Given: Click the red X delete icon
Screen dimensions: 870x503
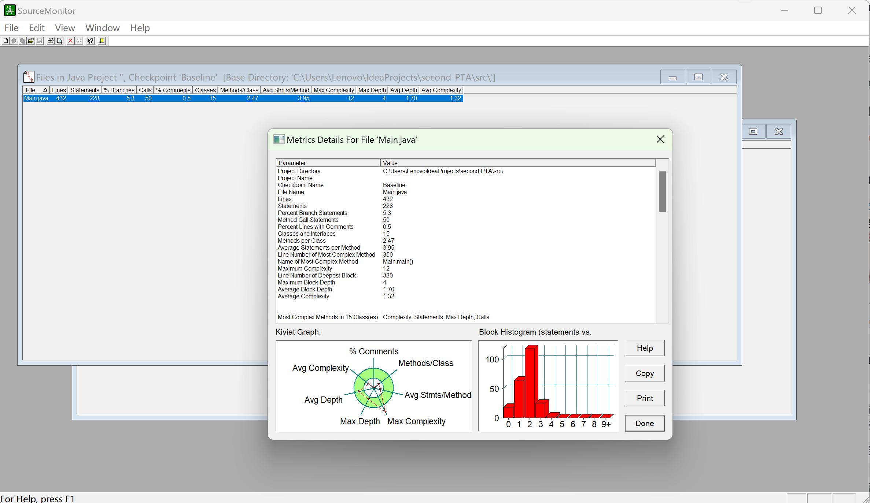Looking at the screenshot, I should point(70,41).
